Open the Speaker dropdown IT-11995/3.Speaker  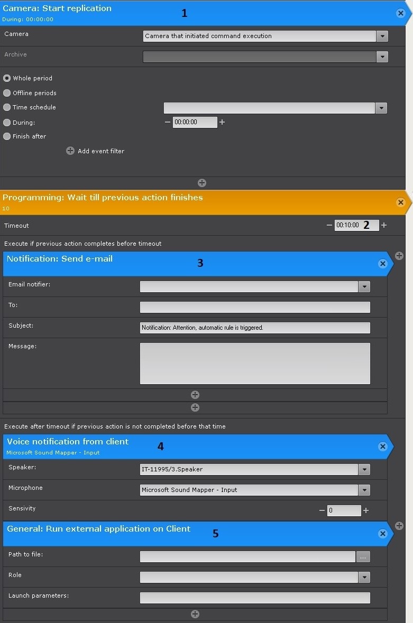click(364, 469)
